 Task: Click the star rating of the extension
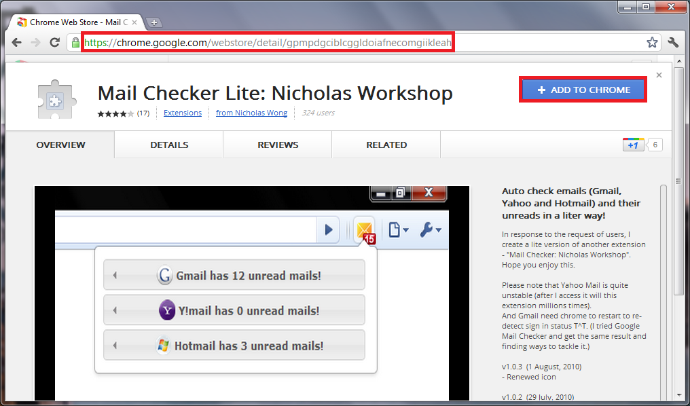(115, 113)
